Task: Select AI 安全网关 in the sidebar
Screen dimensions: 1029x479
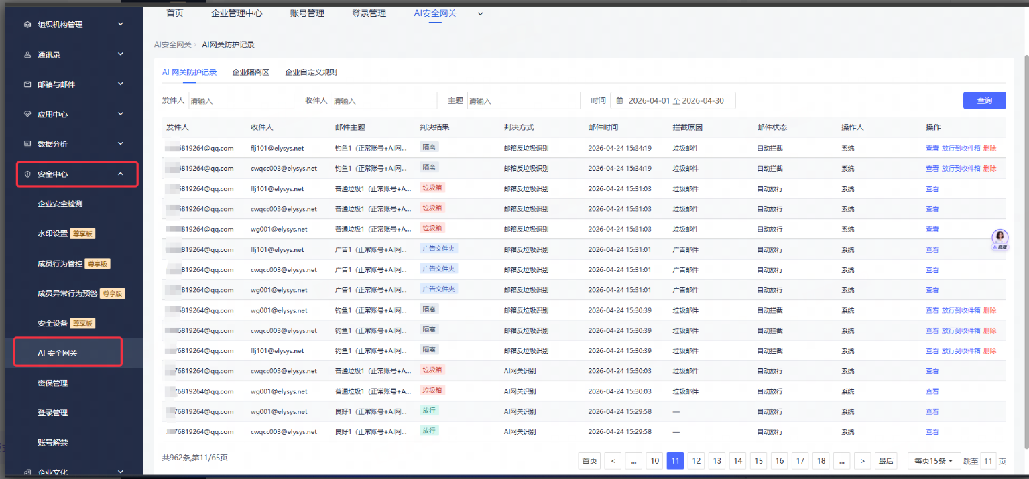Action: point(58,353)
